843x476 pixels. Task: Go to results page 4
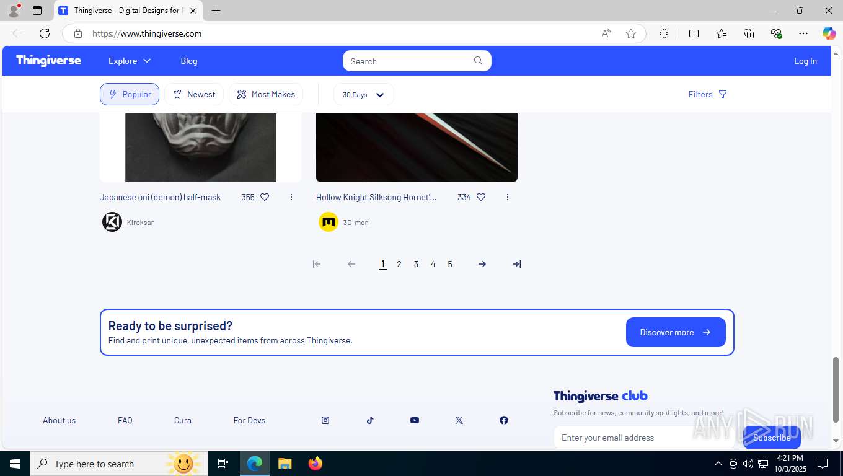tap(433, 264)
